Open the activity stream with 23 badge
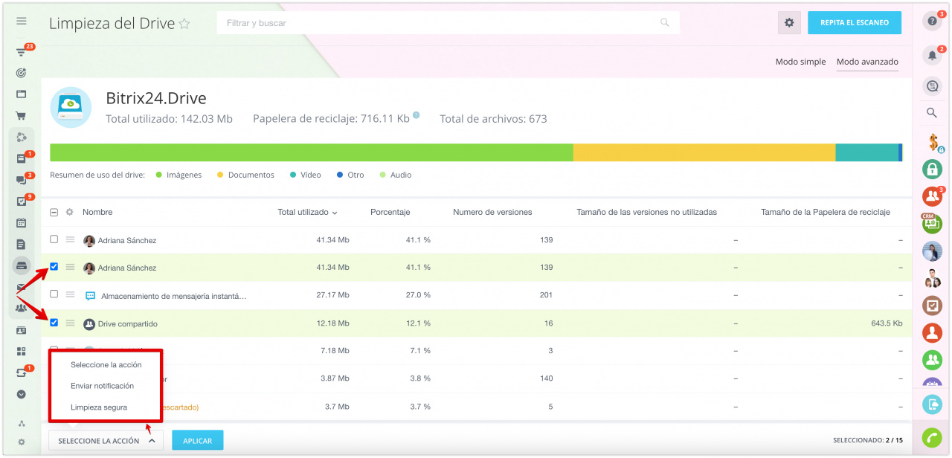Viewport: 952px width, 458px height. click(22, 52)
